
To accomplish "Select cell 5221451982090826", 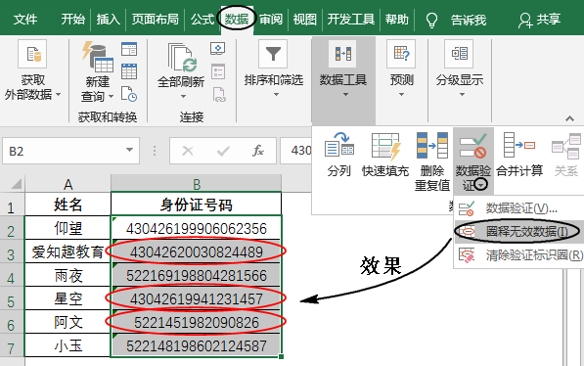I will point(197,322).
